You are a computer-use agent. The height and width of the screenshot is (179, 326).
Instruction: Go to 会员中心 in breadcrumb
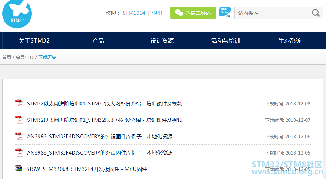[x=24, y=57]
